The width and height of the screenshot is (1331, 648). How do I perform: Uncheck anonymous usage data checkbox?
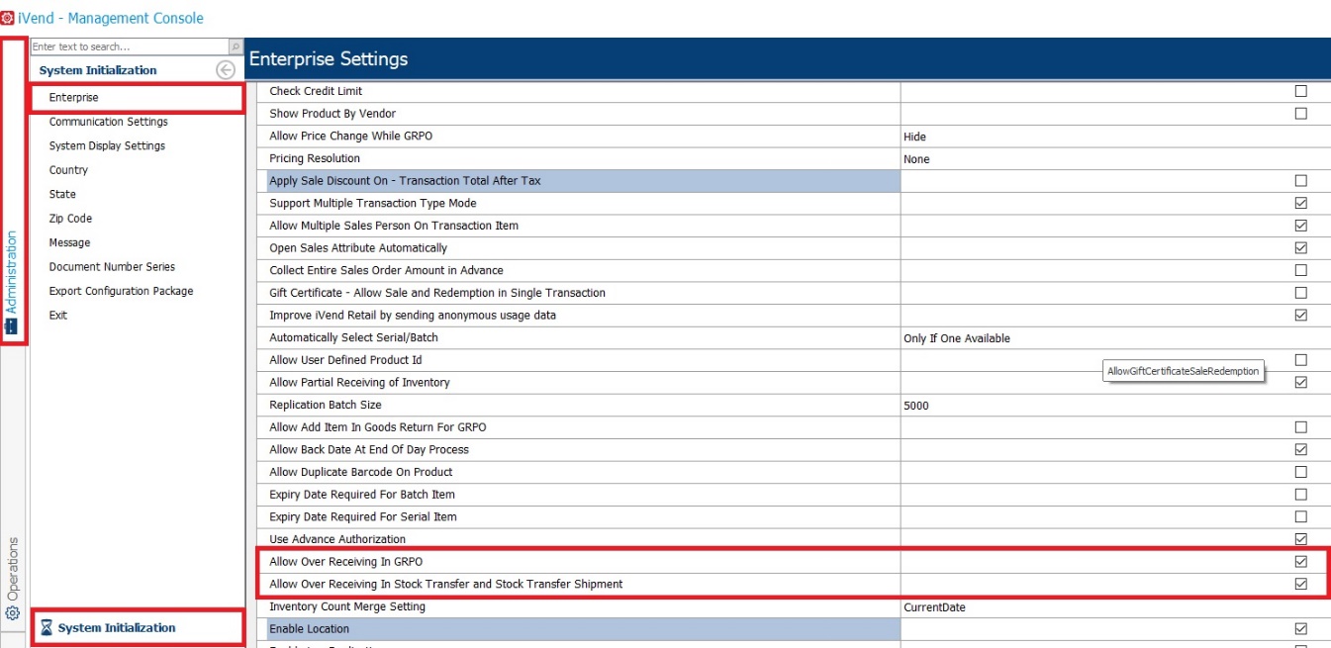point(1300,316)
